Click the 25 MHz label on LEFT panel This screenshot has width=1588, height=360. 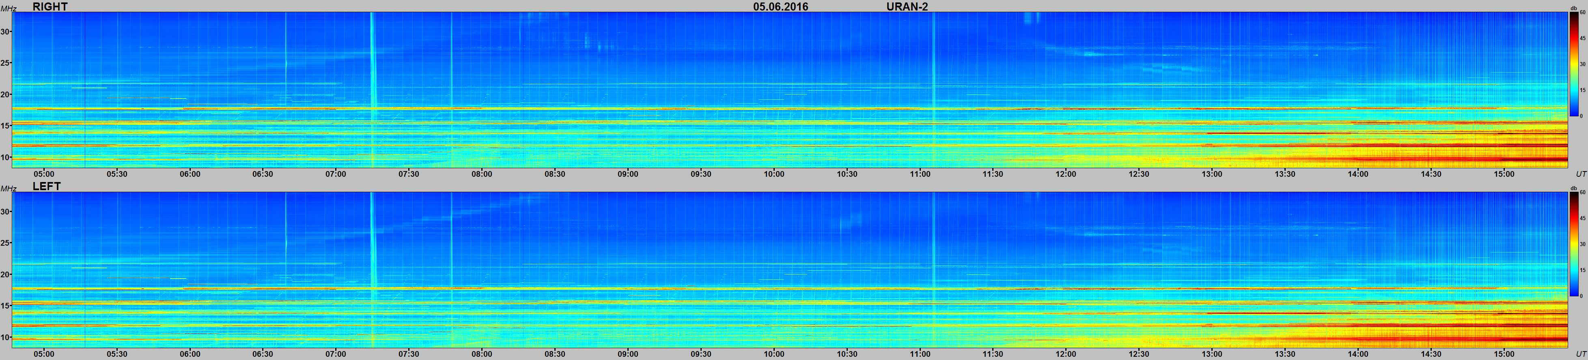pos(6,242)
